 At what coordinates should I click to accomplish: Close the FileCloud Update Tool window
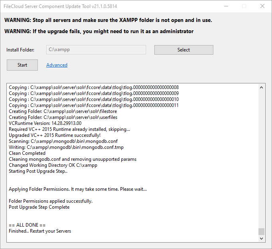[262, 6]
